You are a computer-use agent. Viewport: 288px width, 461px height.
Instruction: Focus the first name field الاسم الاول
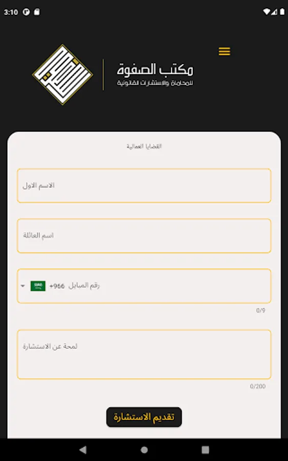(x=144, y=185)
